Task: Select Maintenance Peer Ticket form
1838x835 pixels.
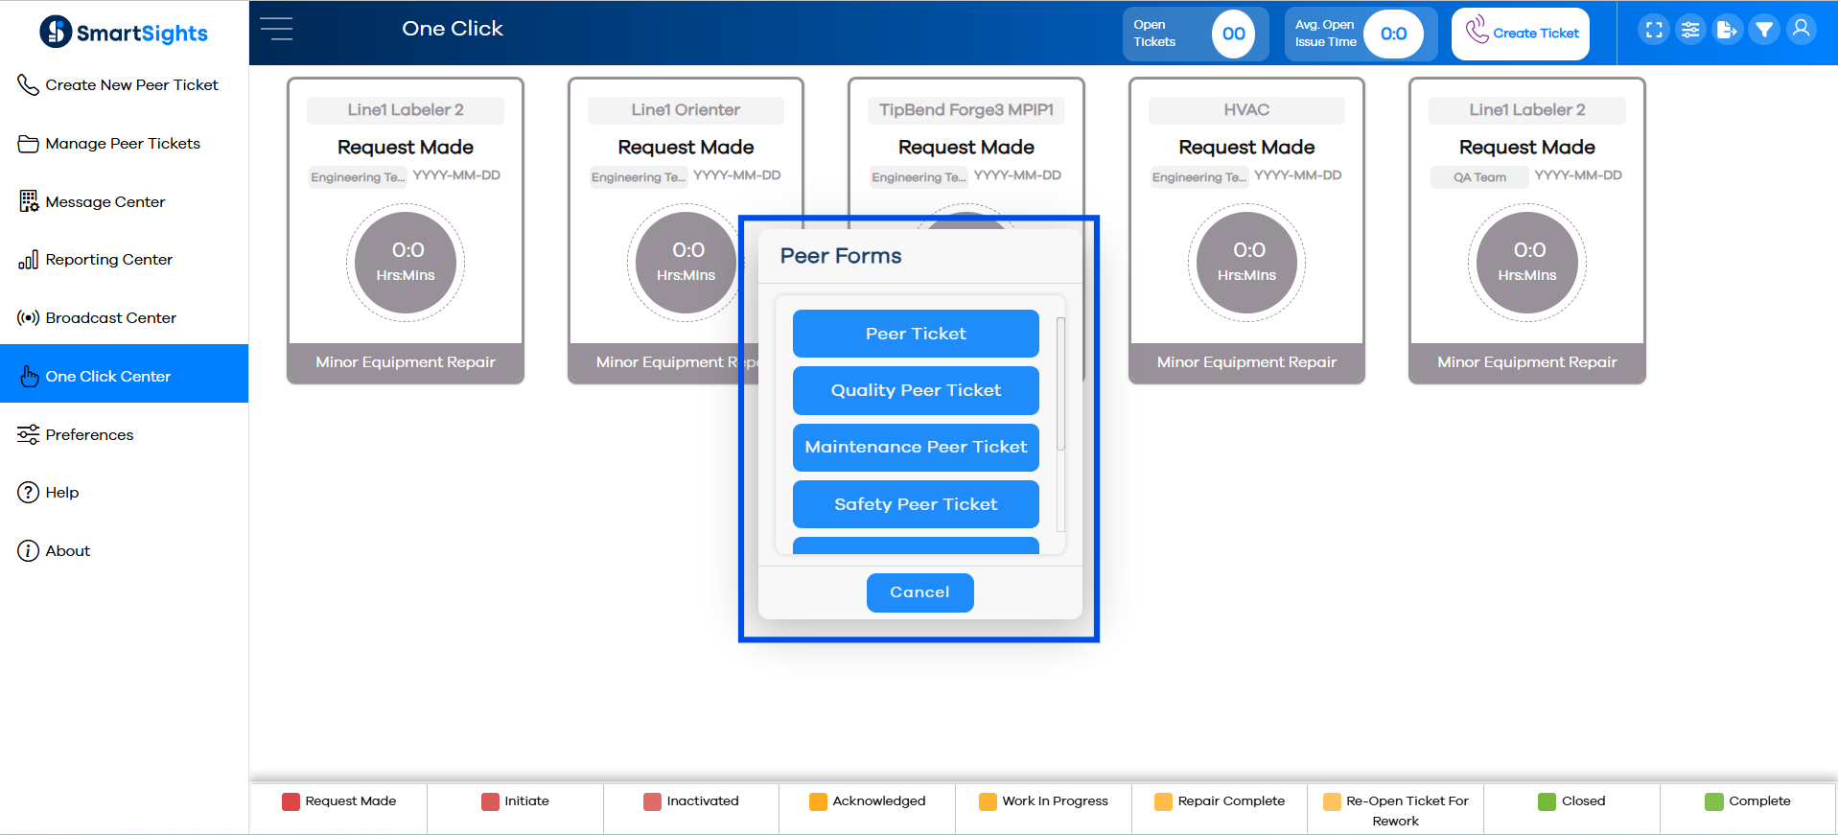Action: (916, 447)
